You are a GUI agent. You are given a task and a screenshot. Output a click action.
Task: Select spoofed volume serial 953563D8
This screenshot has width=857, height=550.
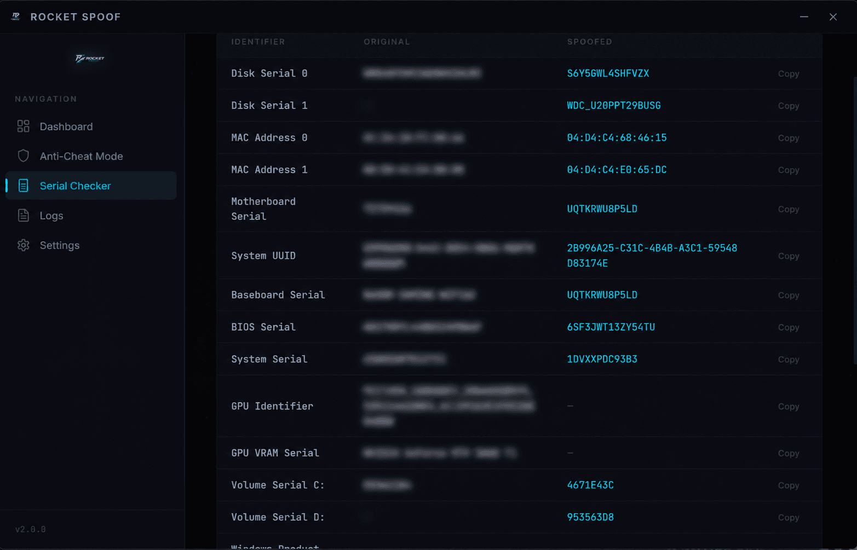pyautogui.click(x=590, y=517)
